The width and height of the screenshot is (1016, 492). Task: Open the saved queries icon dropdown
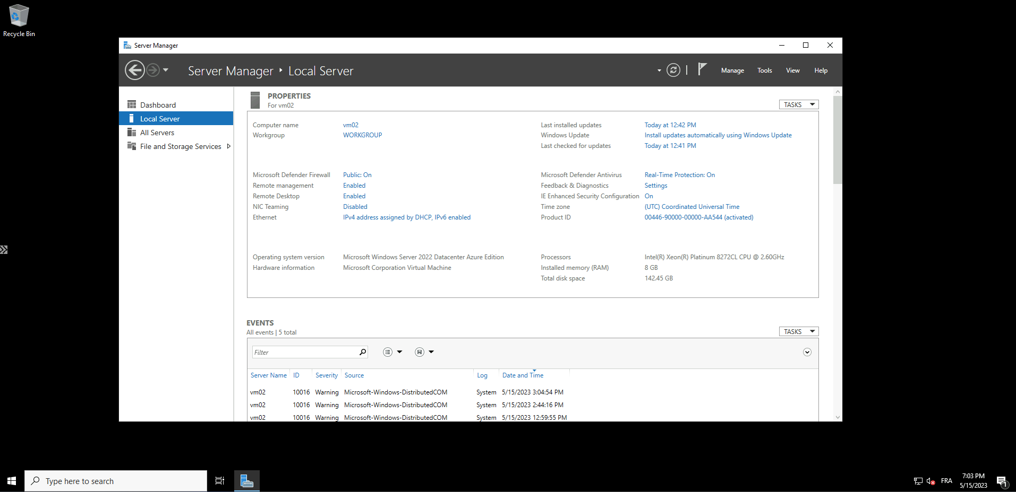click(x=424, y=352)
